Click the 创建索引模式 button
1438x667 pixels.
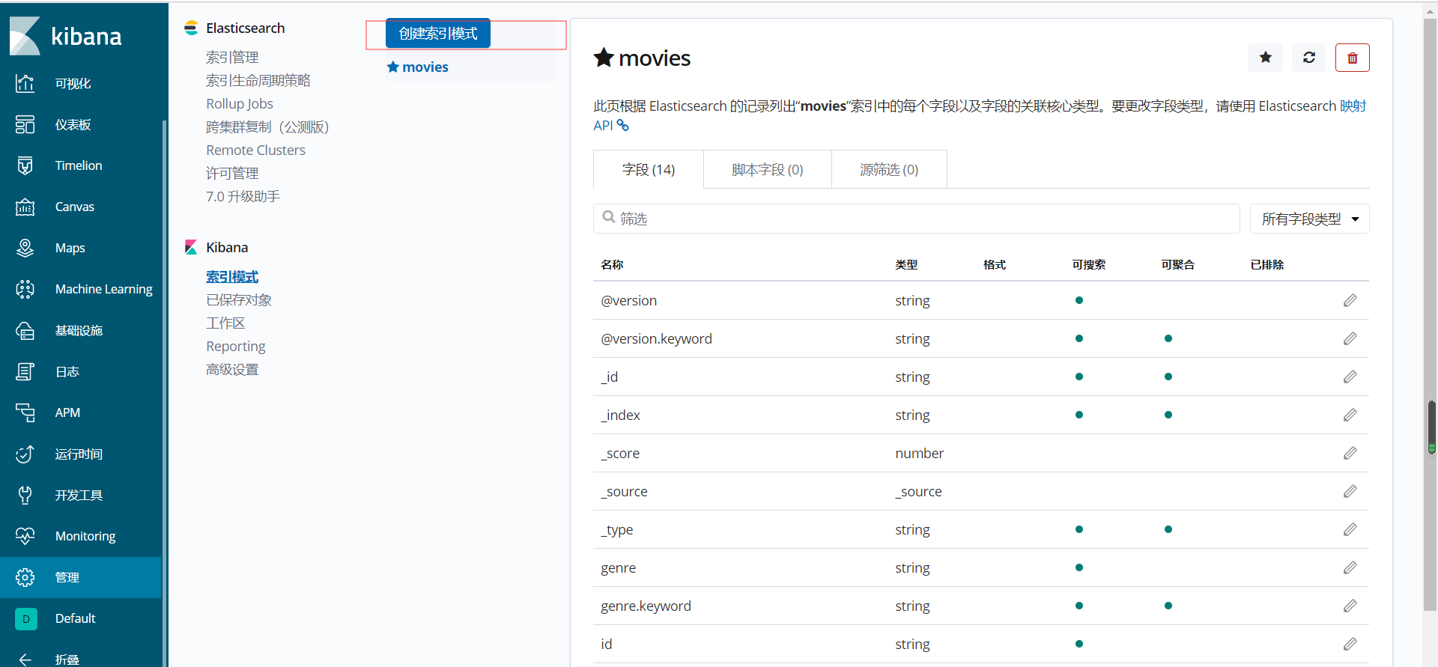coord(438,34)
